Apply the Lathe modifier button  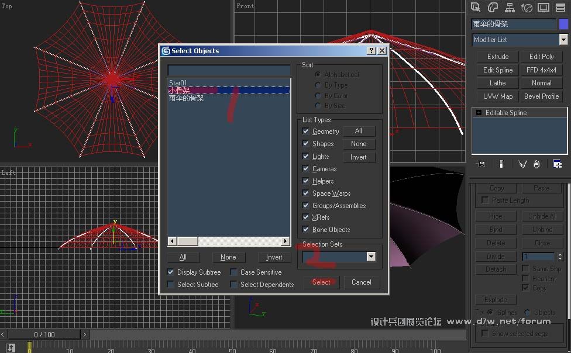point(498,83)
